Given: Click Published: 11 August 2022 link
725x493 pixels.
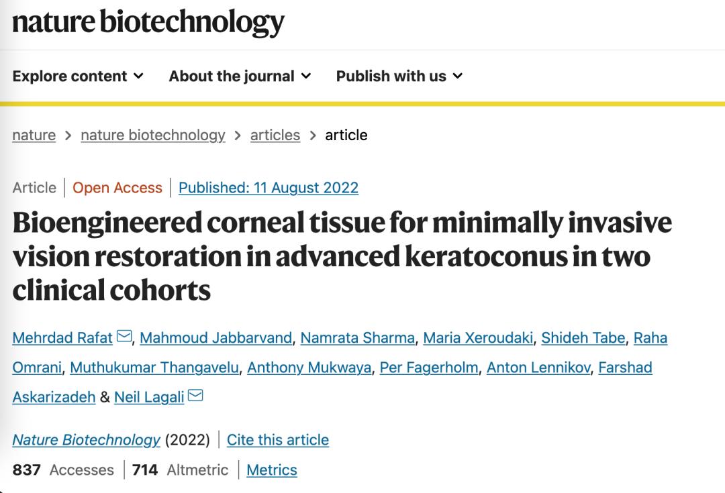Looking at the screenshot, I should [x=268, y=188].
